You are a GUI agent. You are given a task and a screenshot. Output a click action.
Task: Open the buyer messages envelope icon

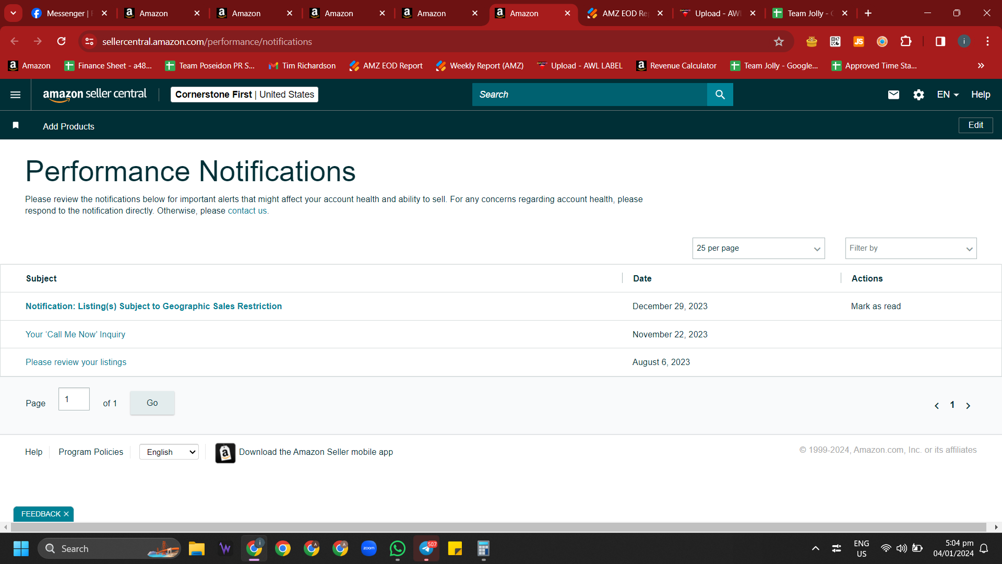(x=893, y=95)
